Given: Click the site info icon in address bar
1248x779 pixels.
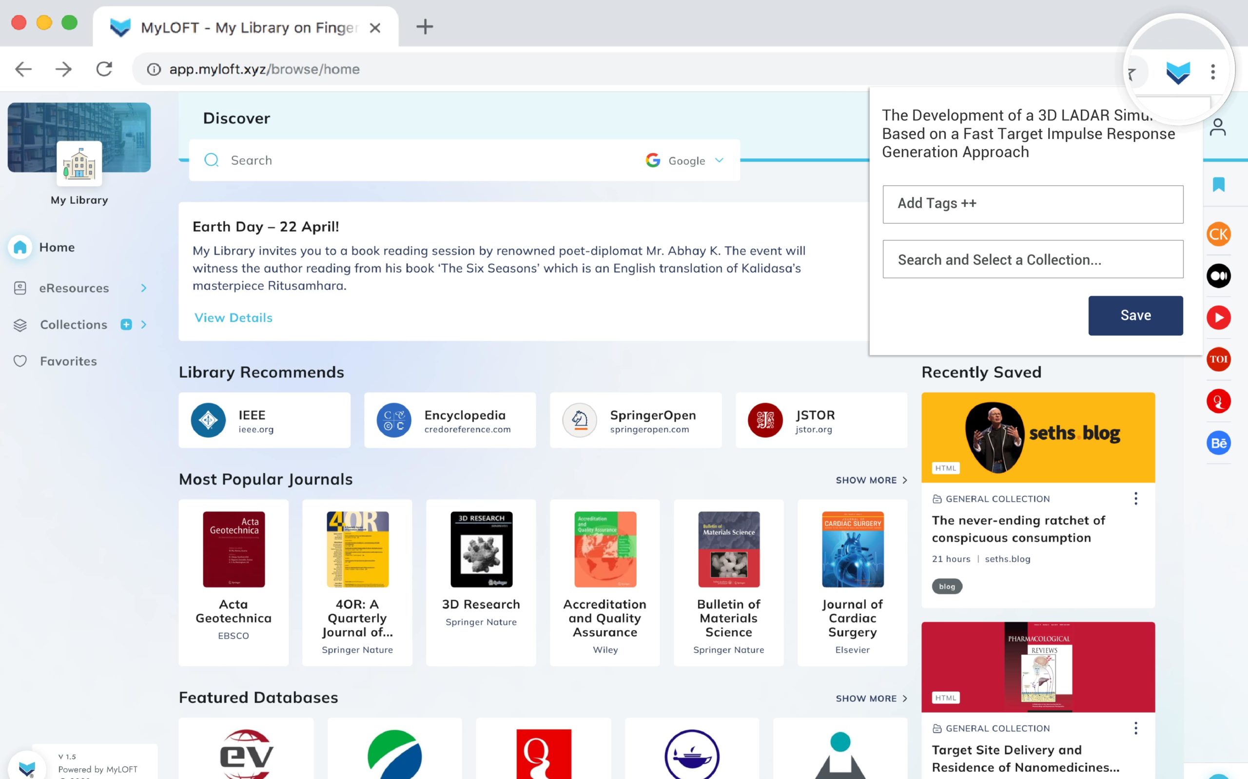Looking at the screenshot, I should [x=154, y=69].
